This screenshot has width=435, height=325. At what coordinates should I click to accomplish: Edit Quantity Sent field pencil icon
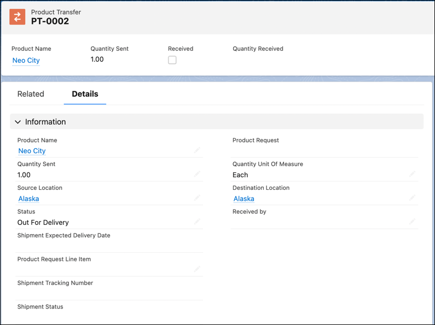point(196,174)
